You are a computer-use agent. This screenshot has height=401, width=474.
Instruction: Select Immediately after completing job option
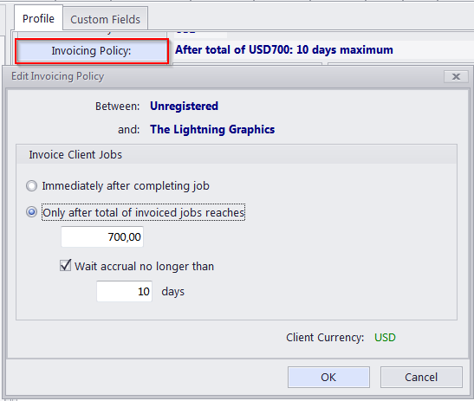[x=31, y=186]
